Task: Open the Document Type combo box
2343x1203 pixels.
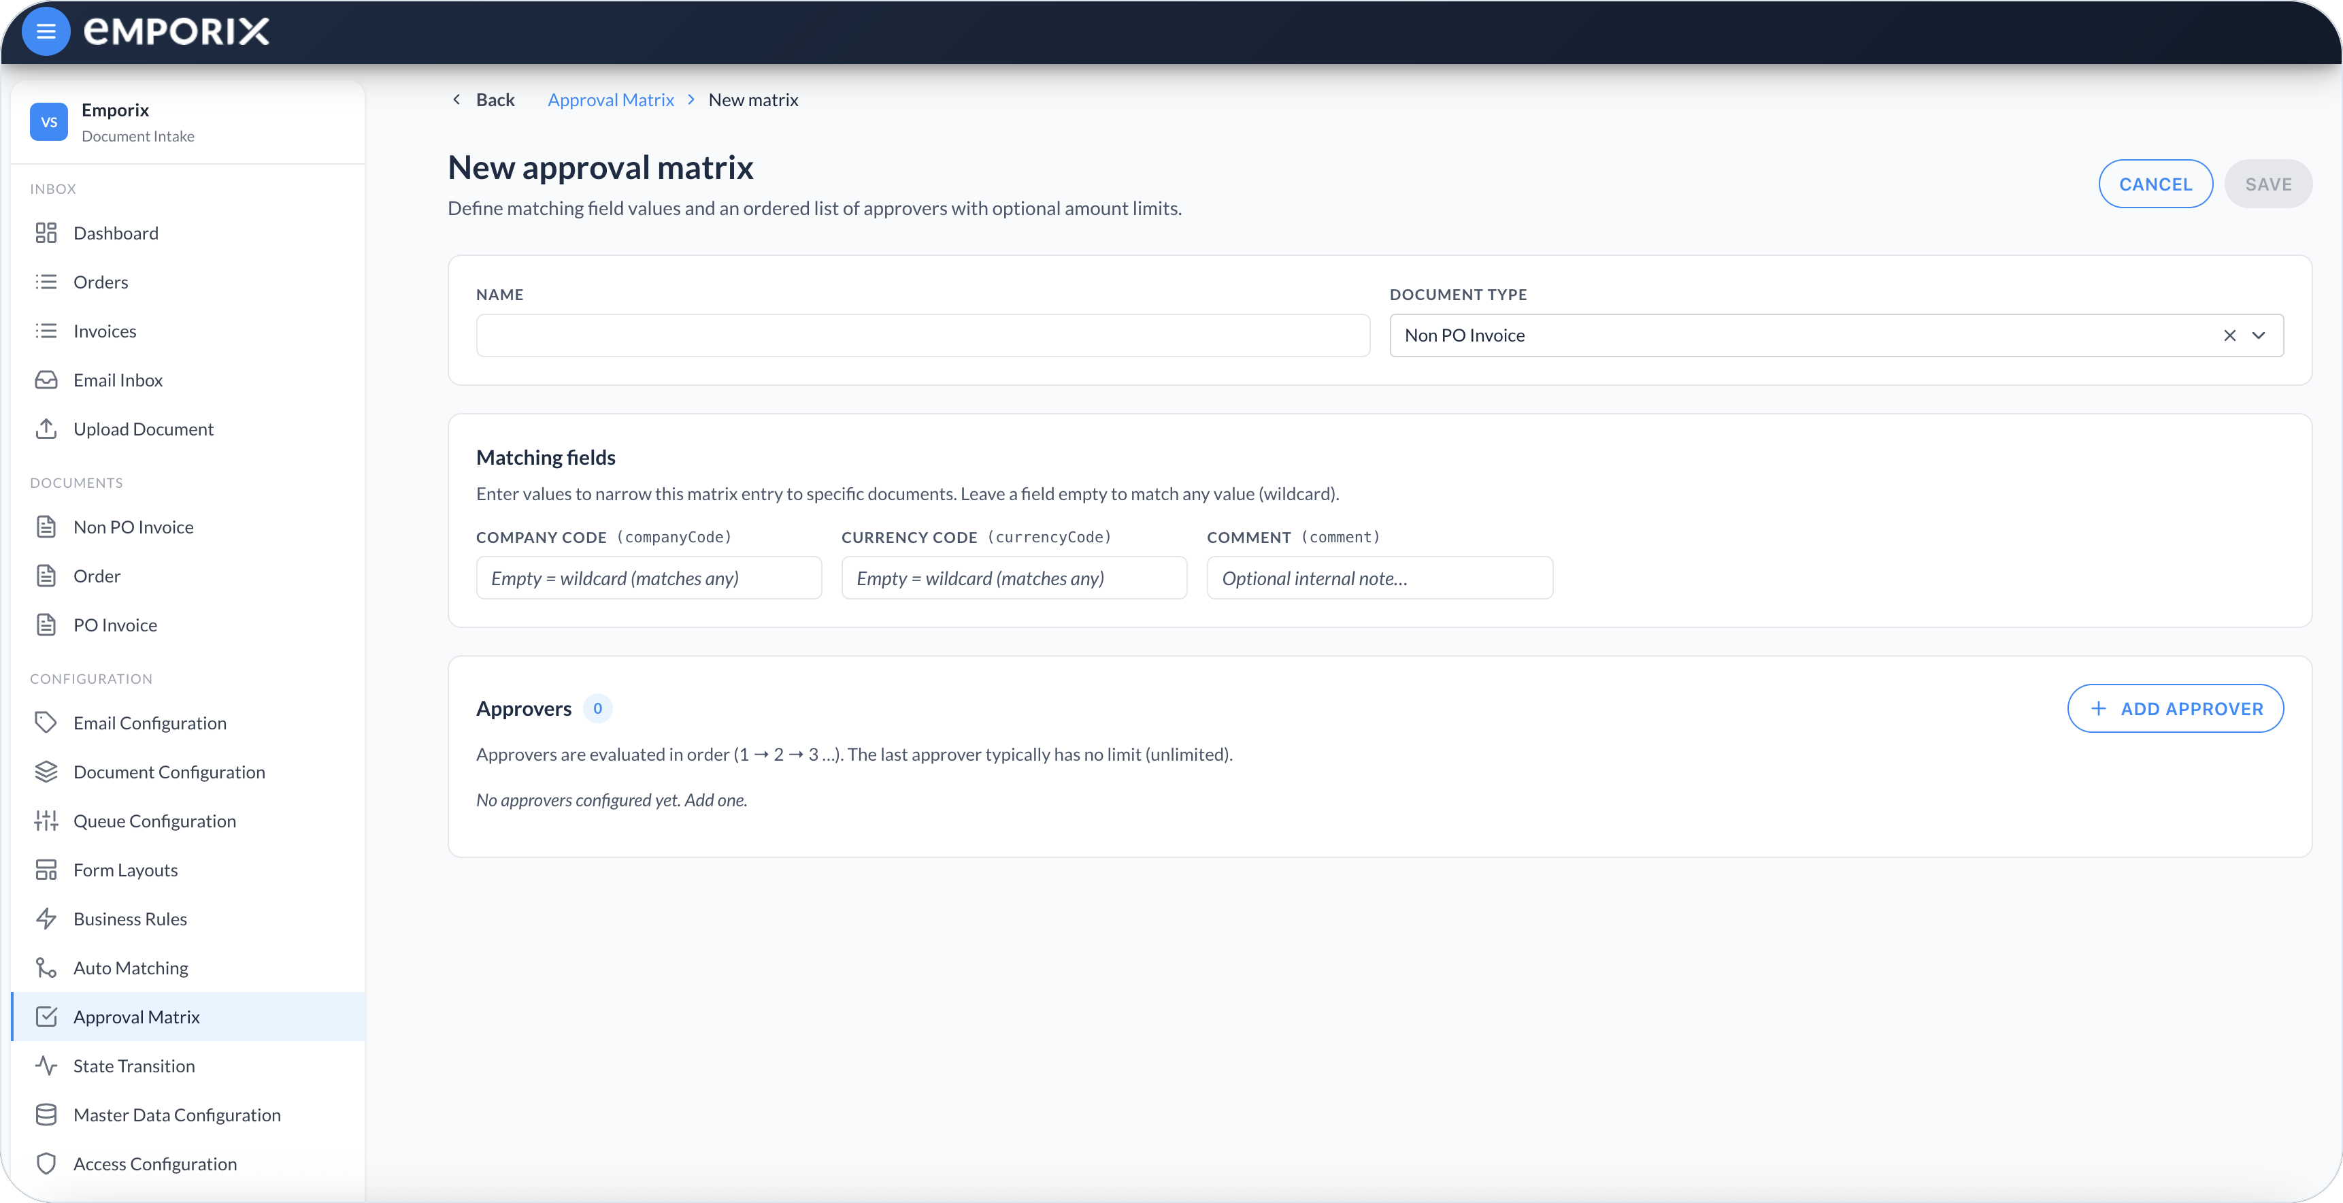Action: click(x=1836, y=335)
